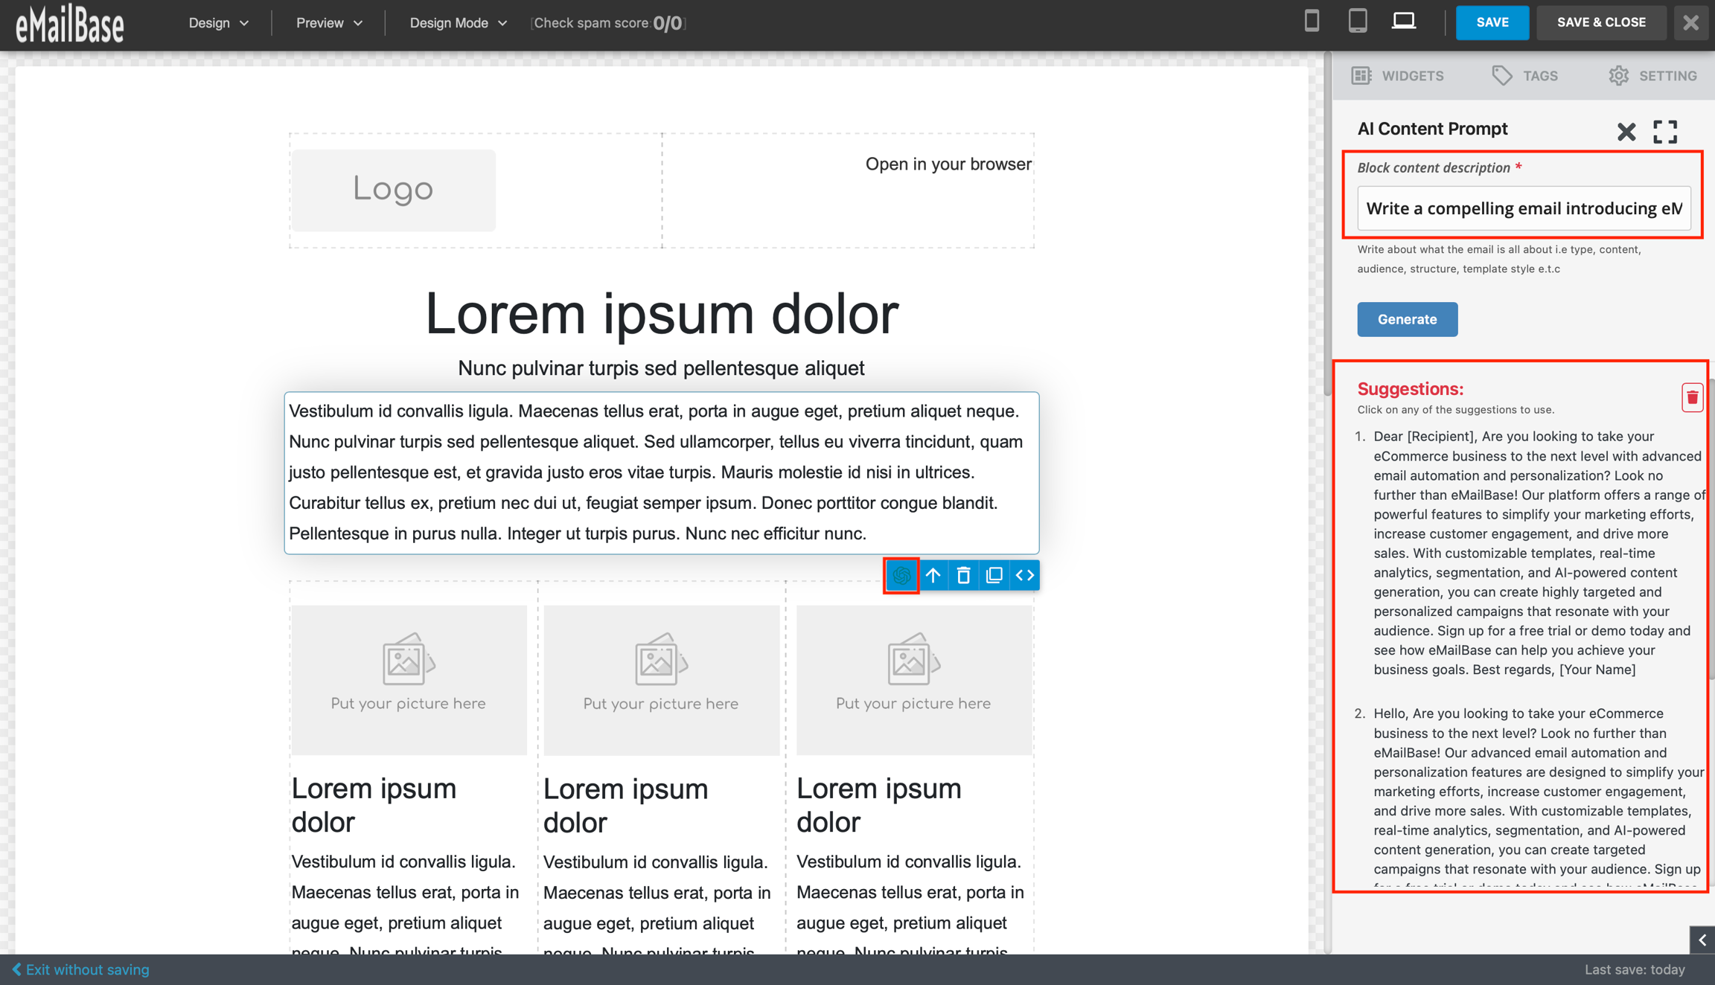Click Exit without saving link
This screenshot has height=985, width=1715.
81,969
